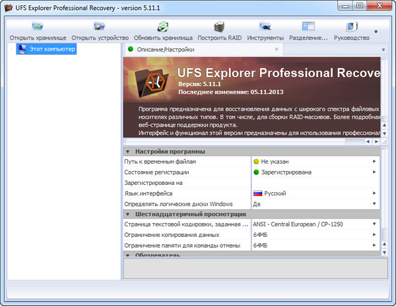Image resolution: width=396 pixels, height=306 pixels.
Task: Open the Определять логические диски dropdown
Action: pyautogui.click(x=374, y=204)
